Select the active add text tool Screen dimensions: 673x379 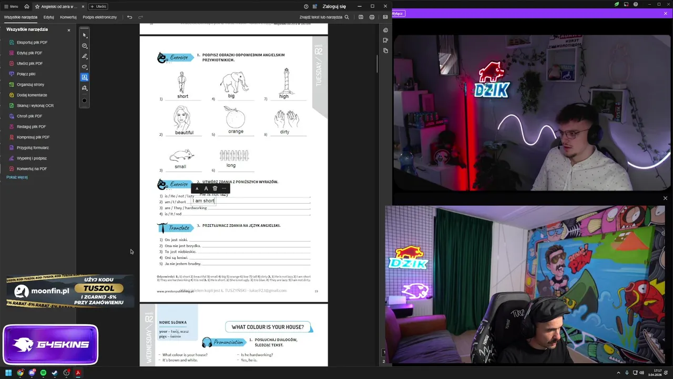coord(85,77)
